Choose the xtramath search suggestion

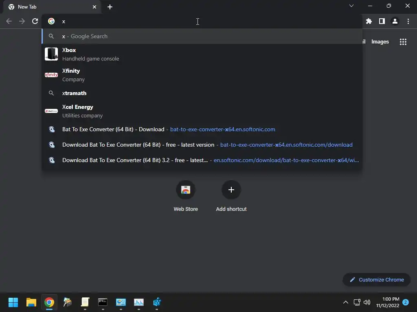[202, 93]
